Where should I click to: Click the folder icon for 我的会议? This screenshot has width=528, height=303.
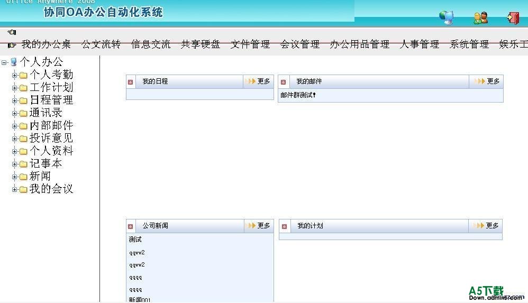tap(23, 189)
